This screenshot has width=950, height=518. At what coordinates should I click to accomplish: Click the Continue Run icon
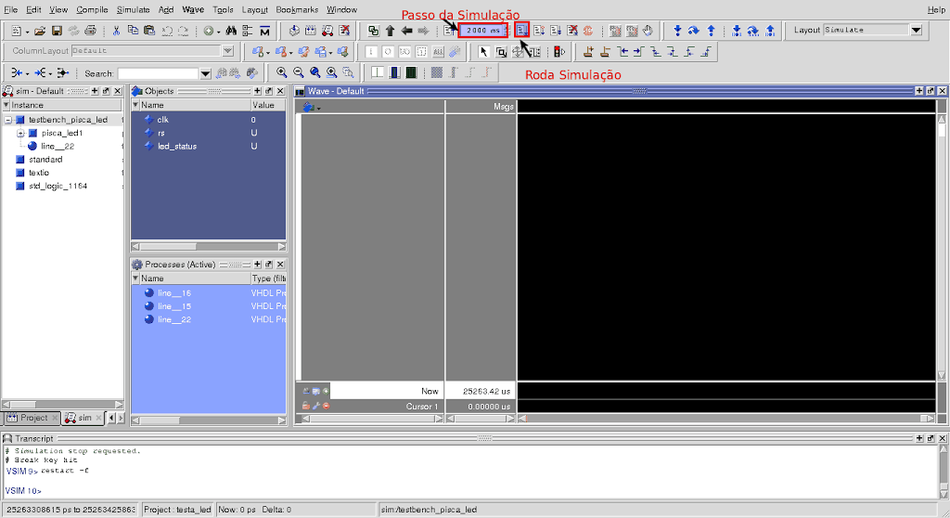[x=539, y=31]
